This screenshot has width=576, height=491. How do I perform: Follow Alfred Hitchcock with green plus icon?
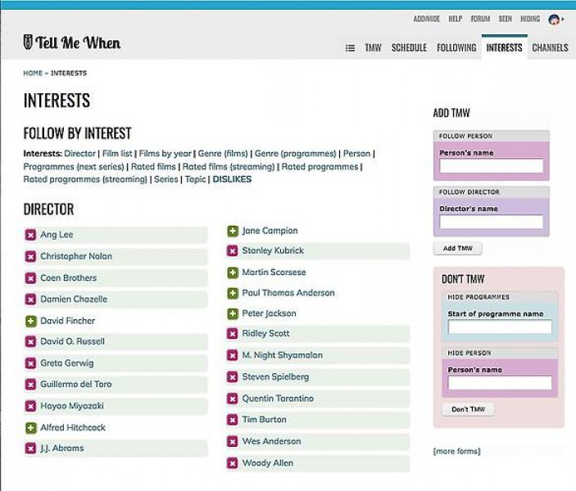click(31, 427)
